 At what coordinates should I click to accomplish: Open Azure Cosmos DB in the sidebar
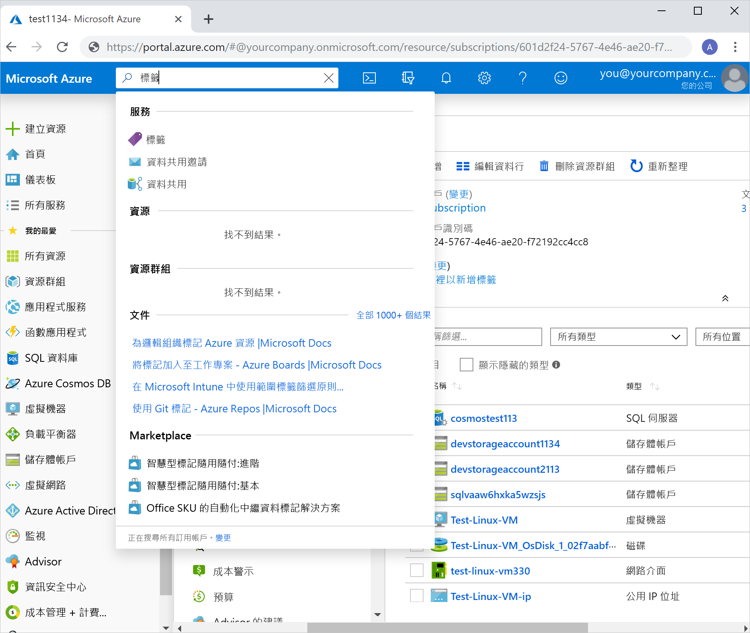click(58, 383)
